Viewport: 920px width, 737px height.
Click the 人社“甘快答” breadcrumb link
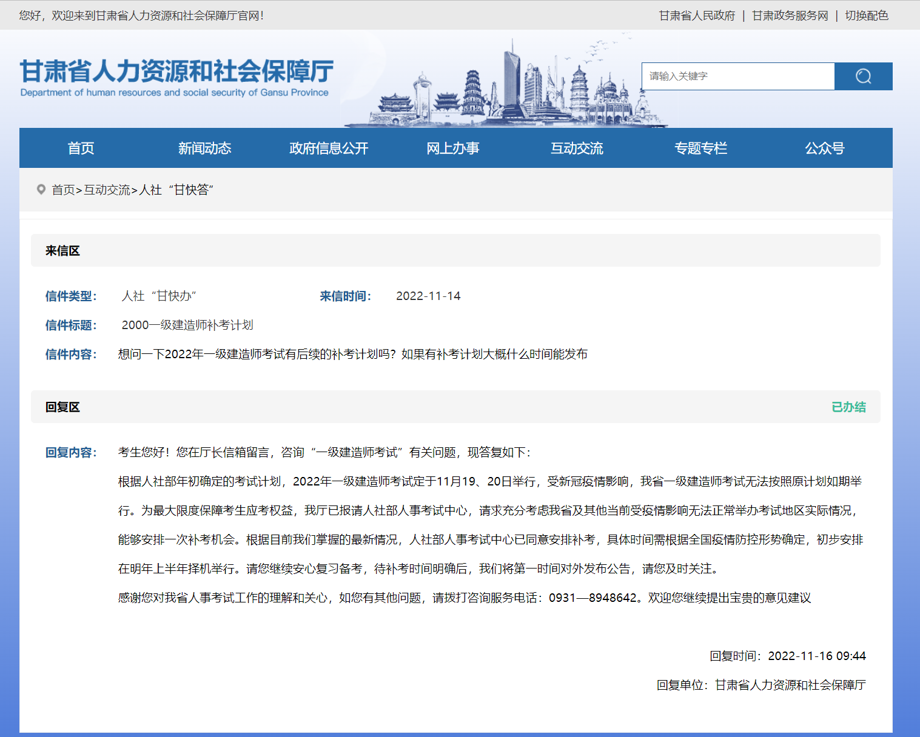click(176, 190)
